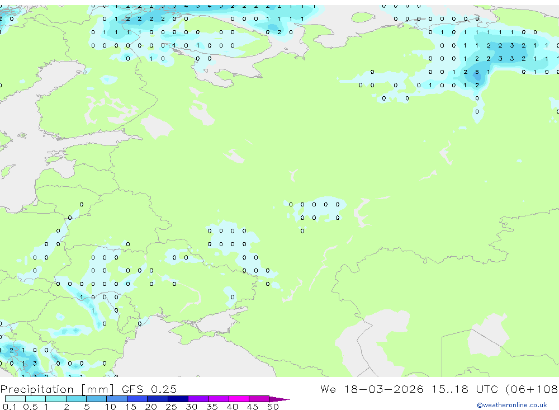Click the date text 'We 18-03-2026'
The image size is (559, 410).
point(372,389)
